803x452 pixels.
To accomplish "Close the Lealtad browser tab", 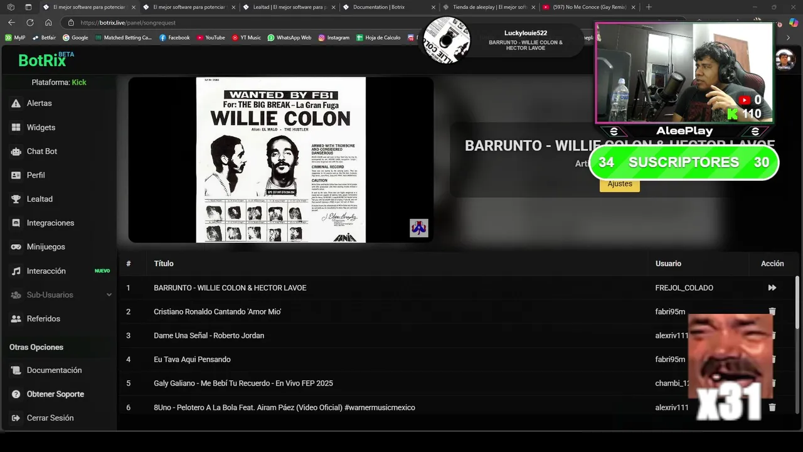I will pos(333,7).
